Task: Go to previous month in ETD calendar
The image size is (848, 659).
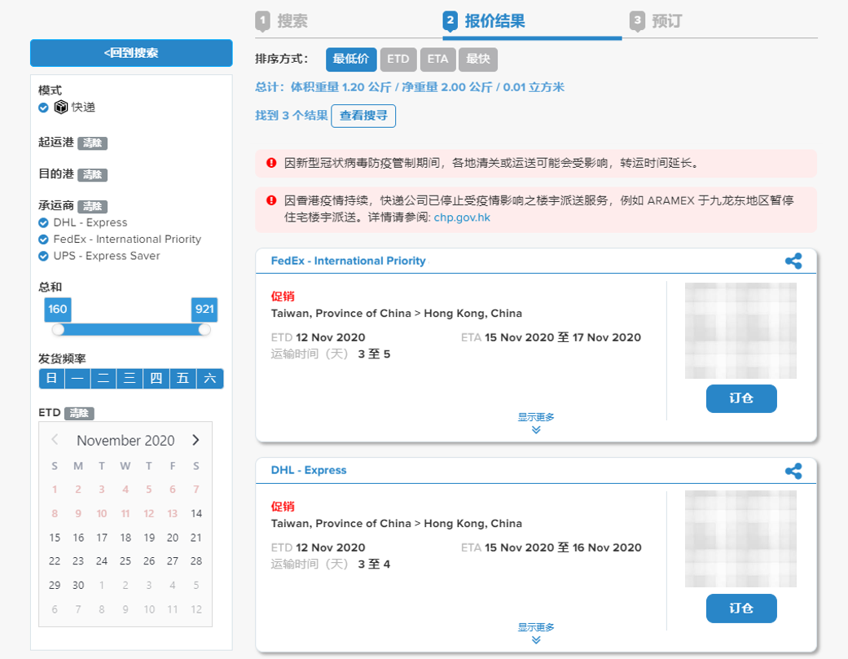Action: pyautogui.click(x=55, y=440)
